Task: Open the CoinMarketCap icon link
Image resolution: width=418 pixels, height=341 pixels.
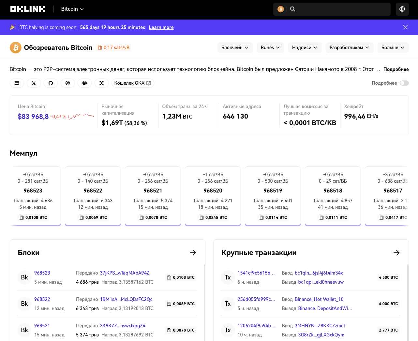Action: (x=68, y=83)
